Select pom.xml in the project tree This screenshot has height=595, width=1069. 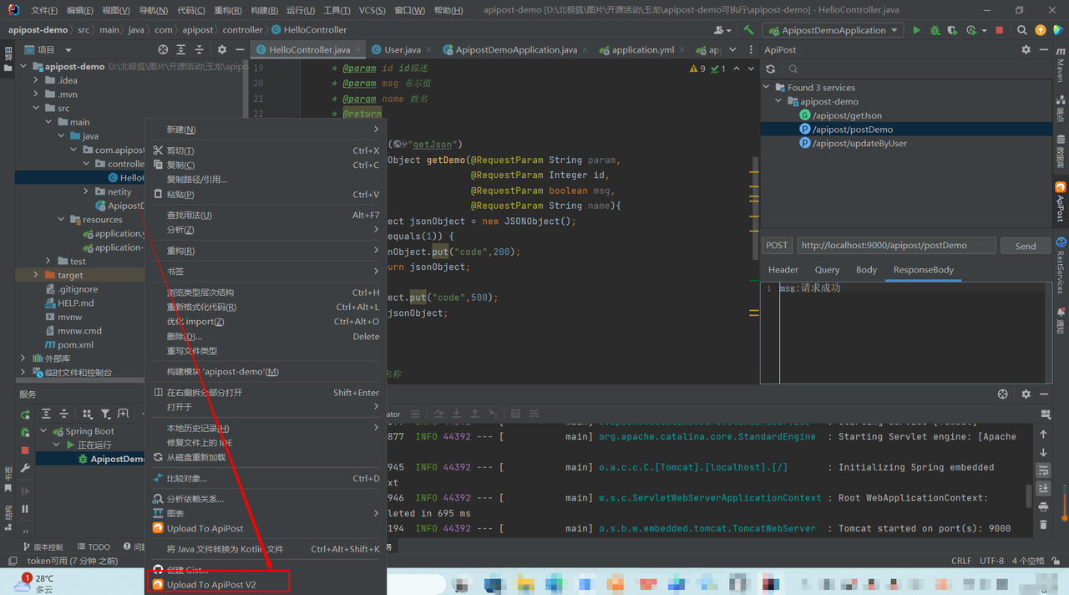(75, 344)
